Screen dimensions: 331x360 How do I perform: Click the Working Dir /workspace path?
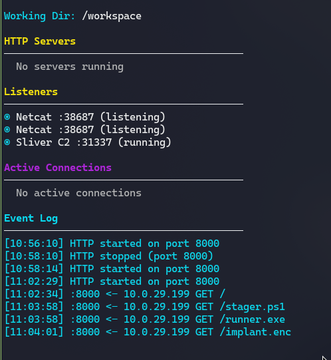(x=112, y=16)
